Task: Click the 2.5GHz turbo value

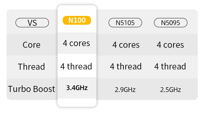Action: [170, 89]
